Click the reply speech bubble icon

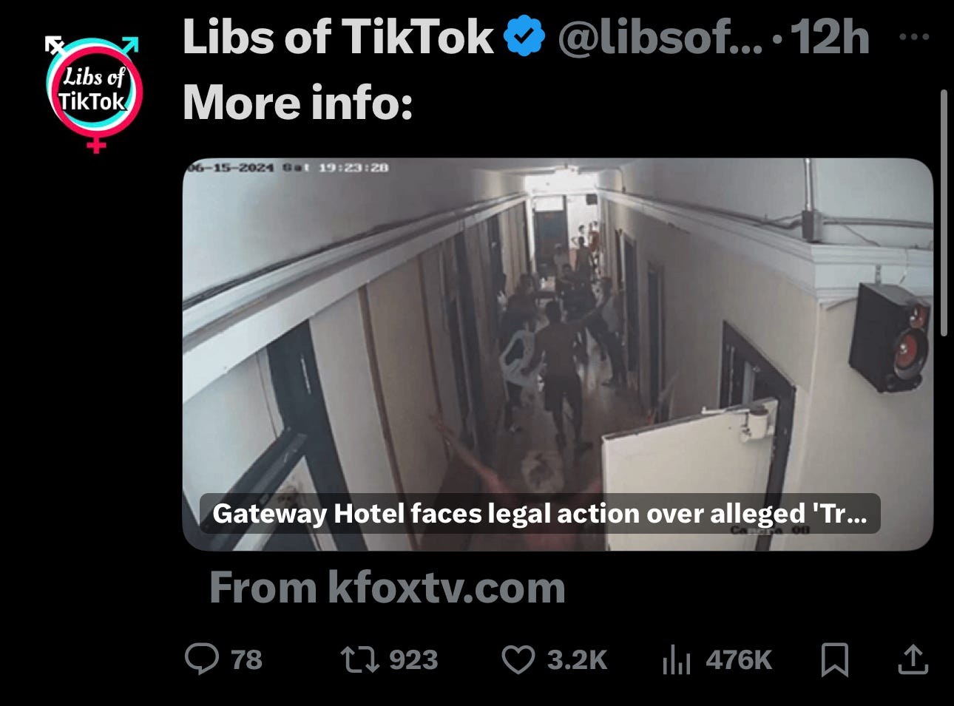tap(201, 659)
